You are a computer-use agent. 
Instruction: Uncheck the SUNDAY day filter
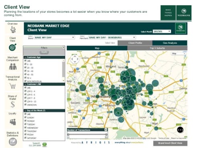point(25,118)
